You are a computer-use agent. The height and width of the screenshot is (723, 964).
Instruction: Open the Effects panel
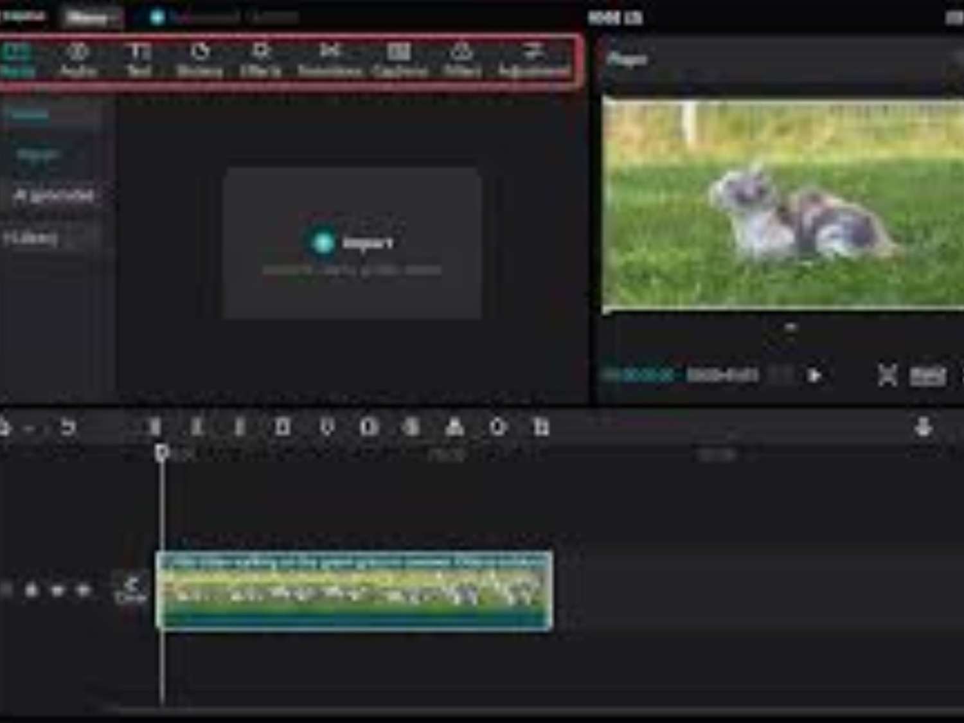[x=260, y=60]
